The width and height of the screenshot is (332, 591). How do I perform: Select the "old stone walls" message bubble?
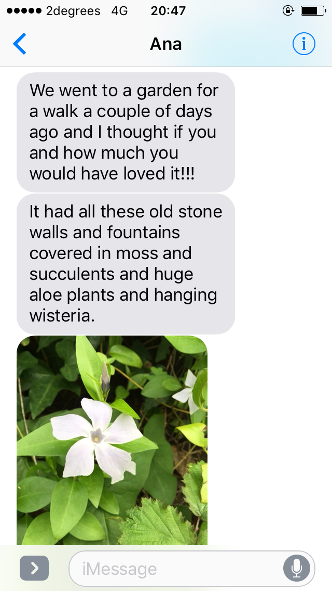tap(126, 264)
